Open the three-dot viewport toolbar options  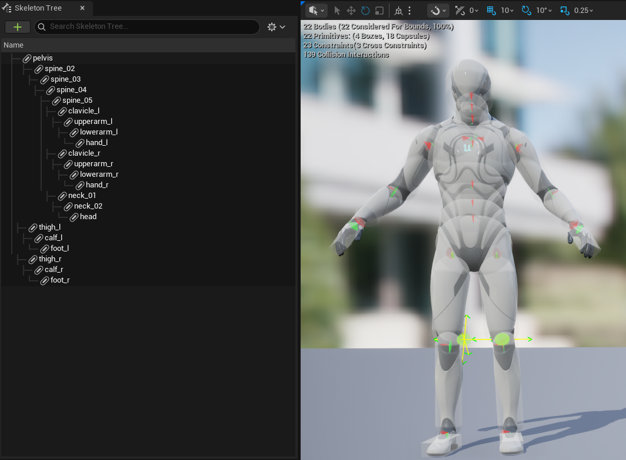click(x=409, y=11)
